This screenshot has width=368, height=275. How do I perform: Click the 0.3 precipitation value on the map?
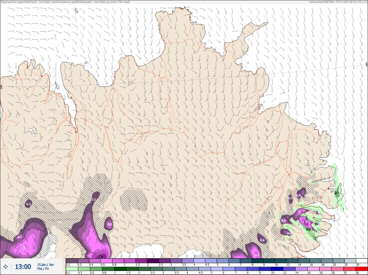click(28, 204)
